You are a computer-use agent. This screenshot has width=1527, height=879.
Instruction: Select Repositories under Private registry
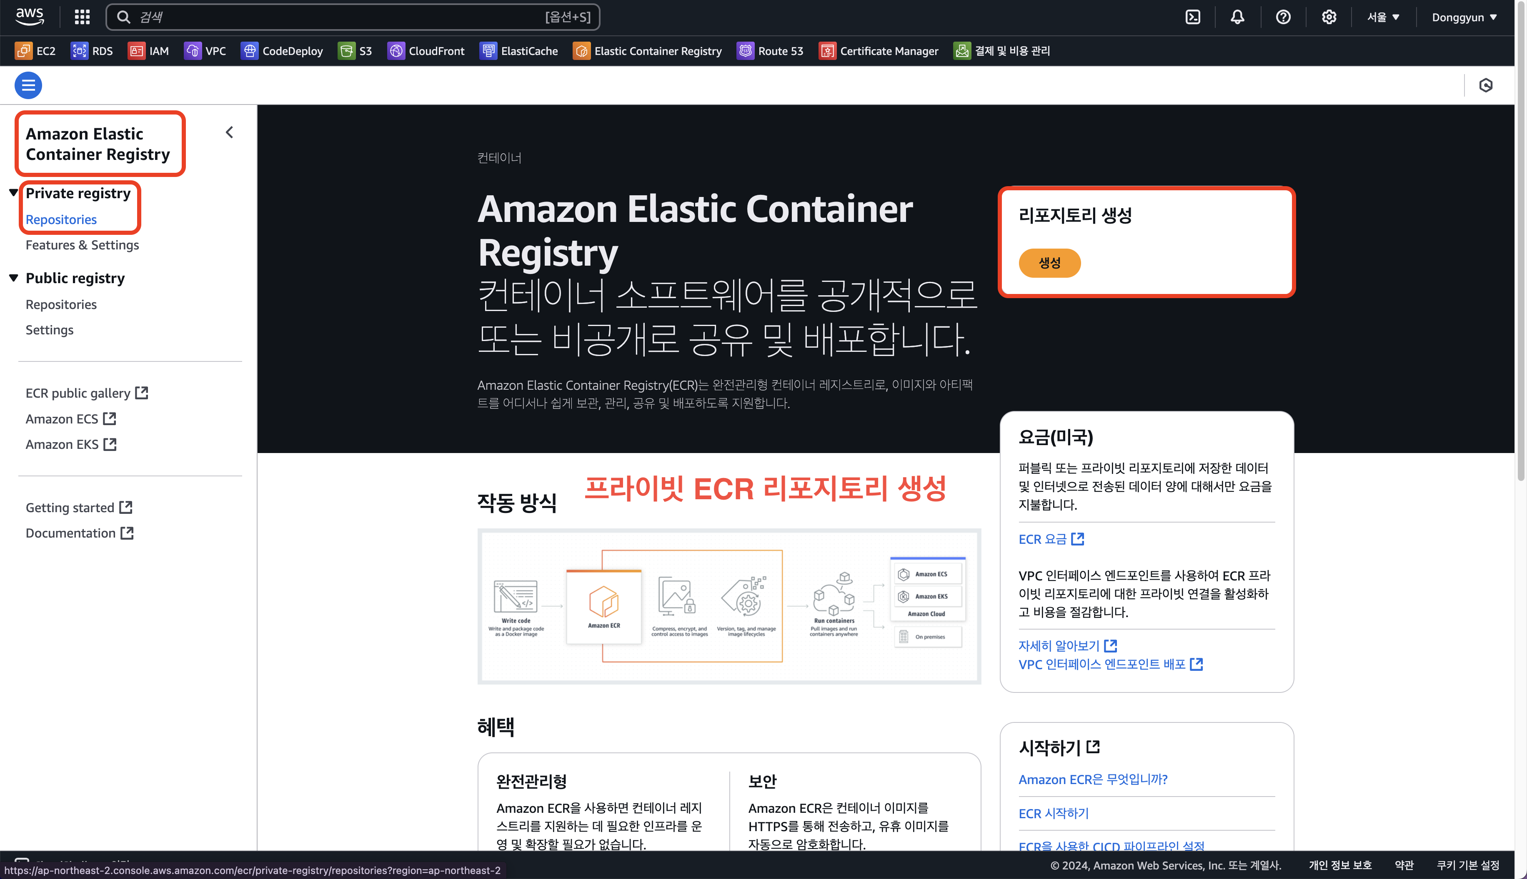(61, 219)
